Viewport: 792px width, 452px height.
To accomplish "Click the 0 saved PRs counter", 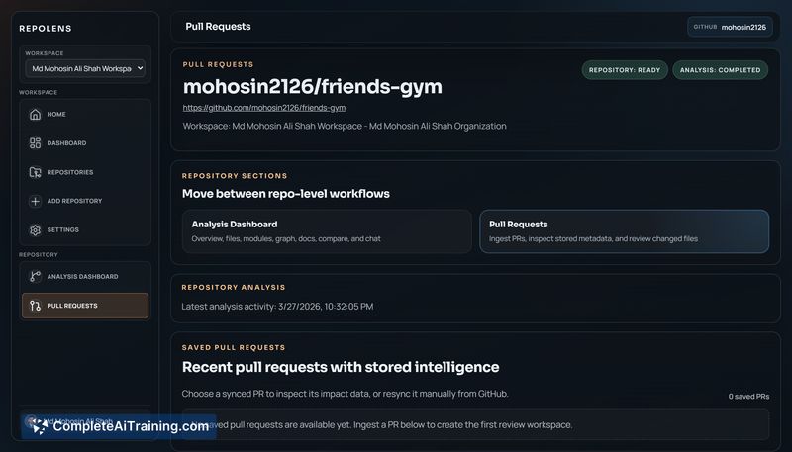I will tap(748, 396).
